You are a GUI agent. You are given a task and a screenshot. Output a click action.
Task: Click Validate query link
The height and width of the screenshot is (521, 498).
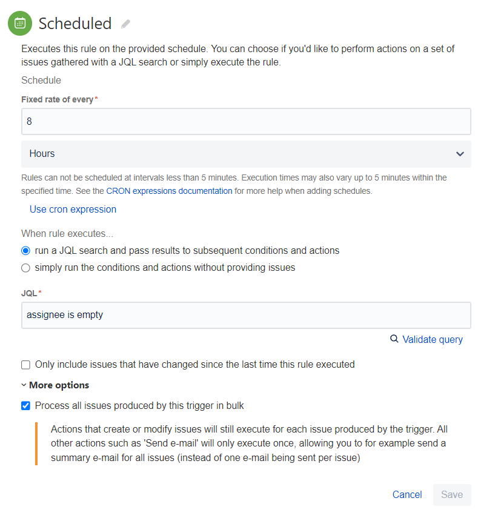(x=432, y=339)
